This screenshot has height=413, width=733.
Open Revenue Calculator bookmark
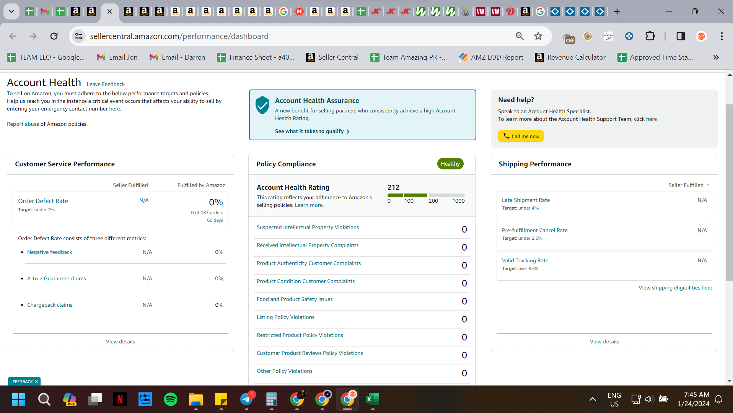pyautogui.click(x=570, y=57)
